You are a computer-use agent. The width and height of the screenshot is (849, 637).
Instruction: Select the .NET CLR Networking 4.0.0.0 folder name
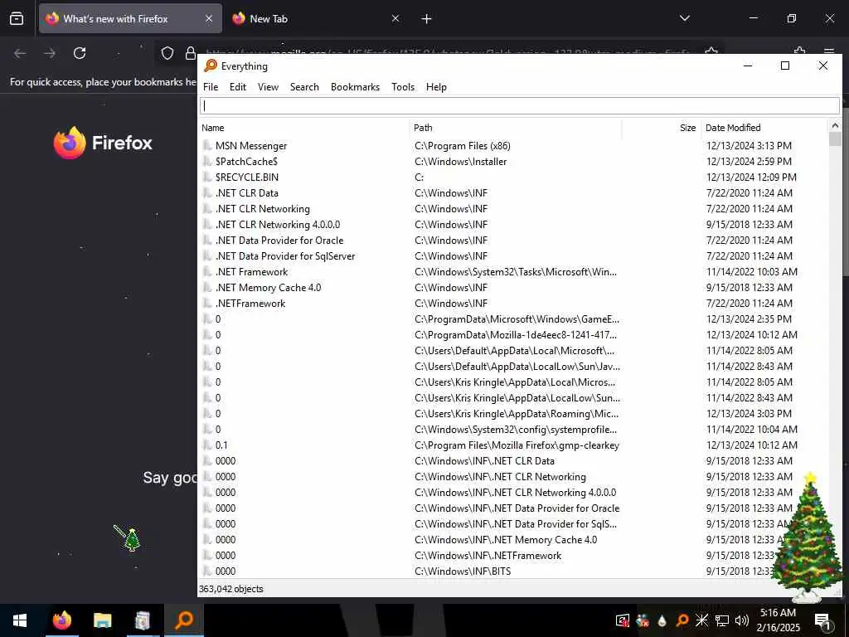tap(278, 224)
